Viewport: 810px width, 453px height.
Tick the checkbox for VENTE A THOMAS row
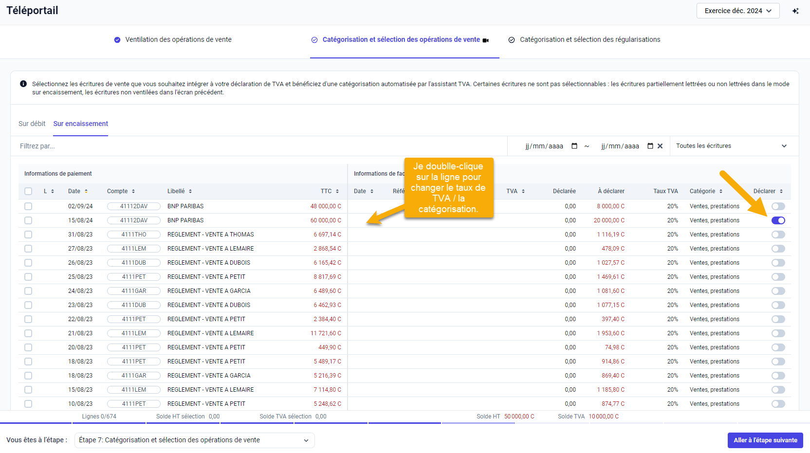click(x=28, y=235)
